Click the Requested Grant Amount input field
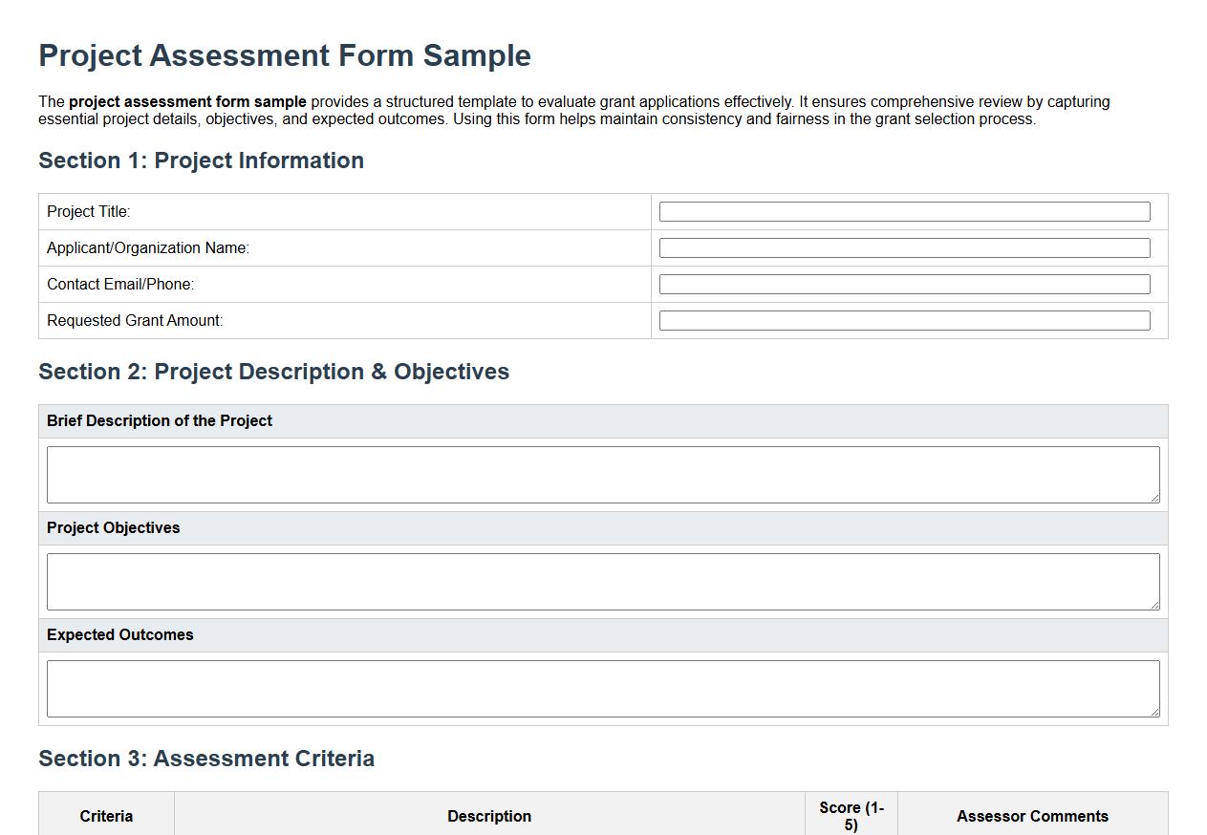The width and height of the screenshot is (1207, 835). [903, 319]
